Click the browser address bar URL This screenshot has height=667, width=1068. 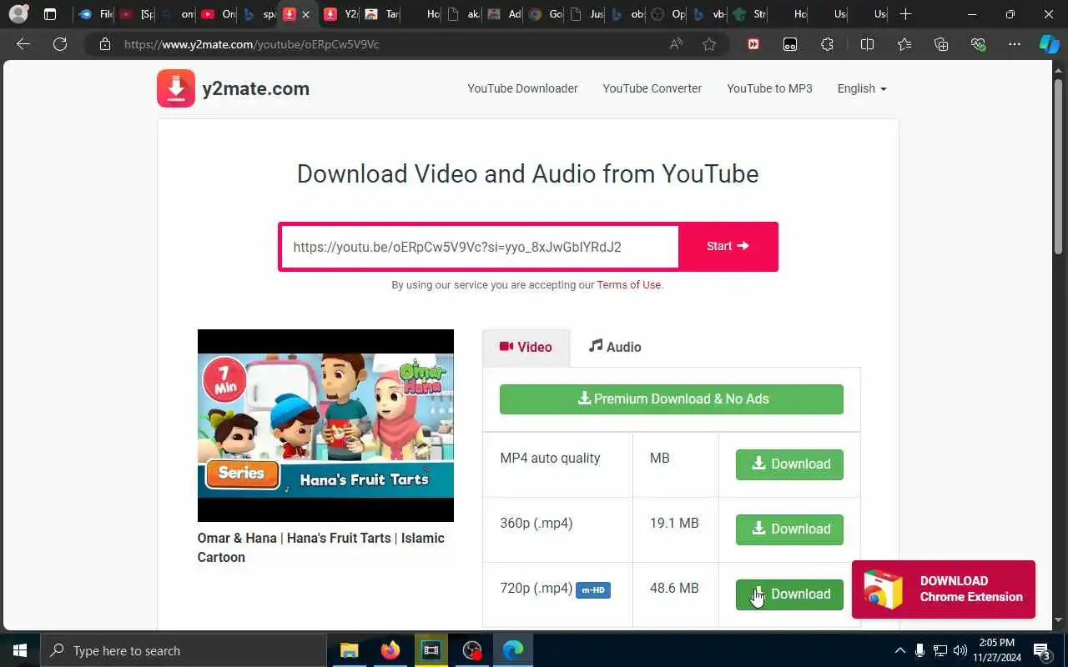pos(251,44)
